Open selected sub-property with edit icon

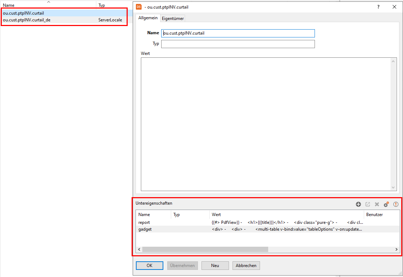[368, 204]
